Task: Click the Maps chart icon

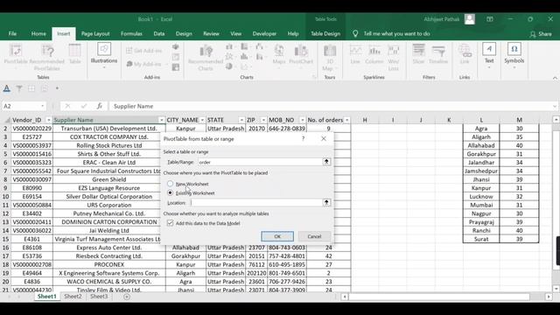Action: (279, 55)
